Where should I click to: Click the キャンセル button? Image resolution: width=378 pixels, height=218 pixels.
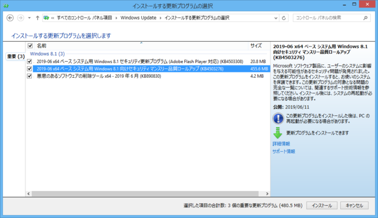coord(354,206)
